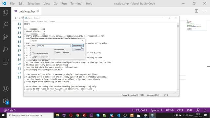Click errors and warnings count in status bar
This screenshot has height=118, width=210.
(10, 110)
